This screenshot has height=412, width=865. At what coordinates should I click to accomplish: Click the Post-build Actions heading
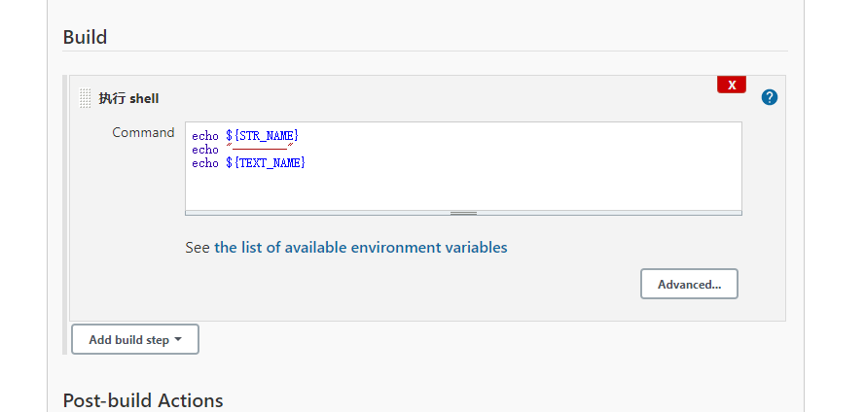click(143, 400)
